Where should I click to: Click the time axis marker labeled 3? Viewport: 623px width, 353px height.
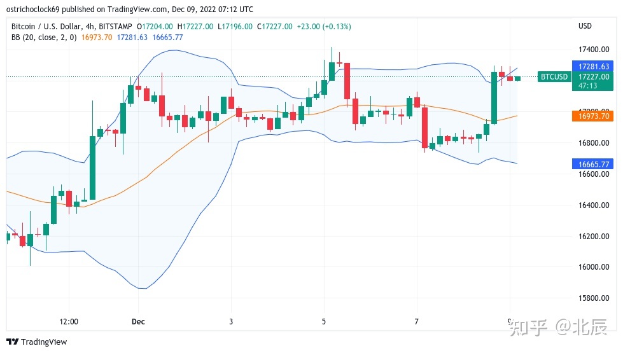pos(231,322)
